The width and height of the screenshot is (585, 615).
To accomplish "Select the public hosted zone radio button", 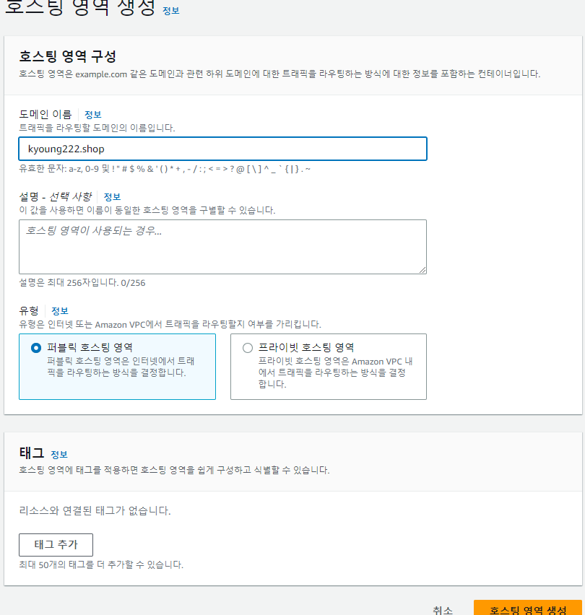I will [36, 348].
